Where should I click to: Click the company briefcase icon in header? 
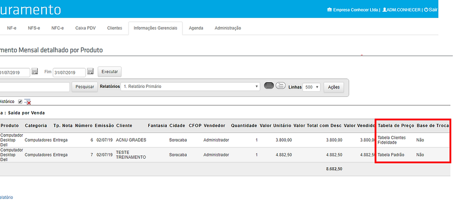click(330, 10)
